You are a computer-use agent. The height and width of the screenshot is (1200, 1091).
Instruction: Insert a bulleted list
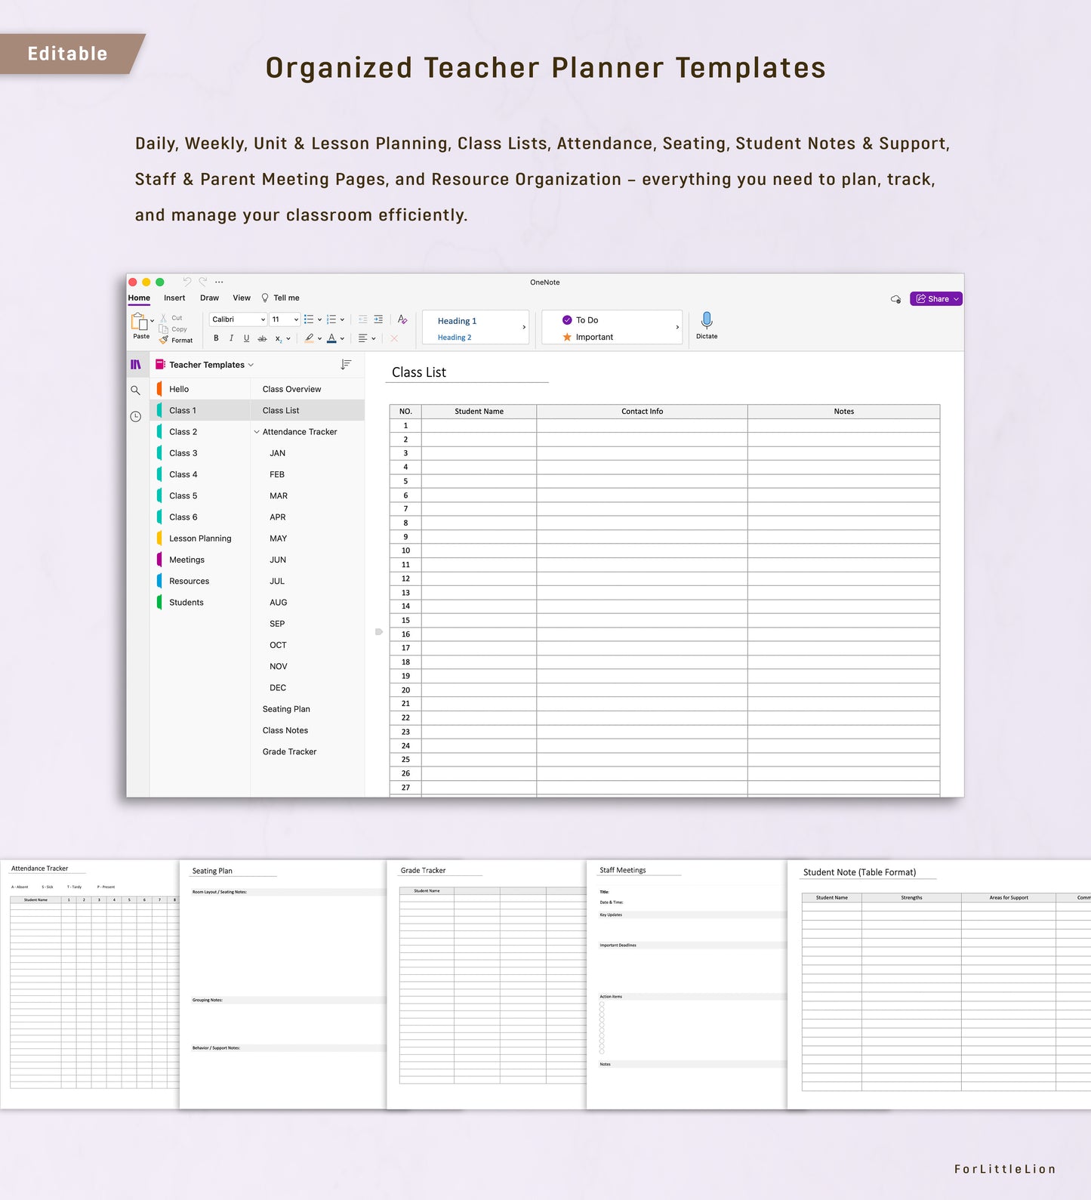308,319
